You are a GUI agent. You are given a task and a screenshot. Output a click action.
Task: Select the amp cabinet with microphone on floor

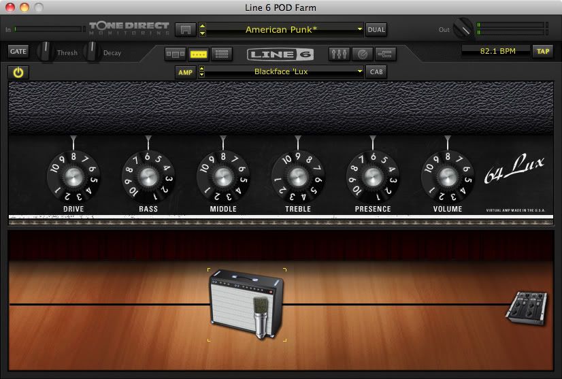click(246, 304)
